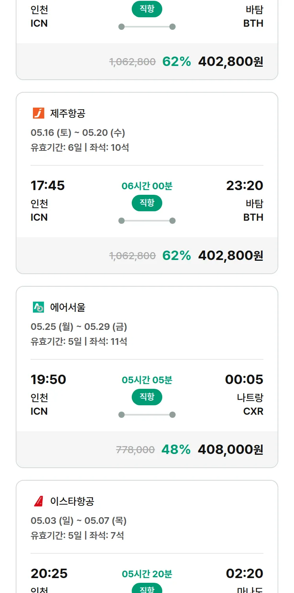Tap the 05.03 (일) ~ 05.07 (목) date range
Viewport: 294px width, 593px height.
[x=78, y=521]
